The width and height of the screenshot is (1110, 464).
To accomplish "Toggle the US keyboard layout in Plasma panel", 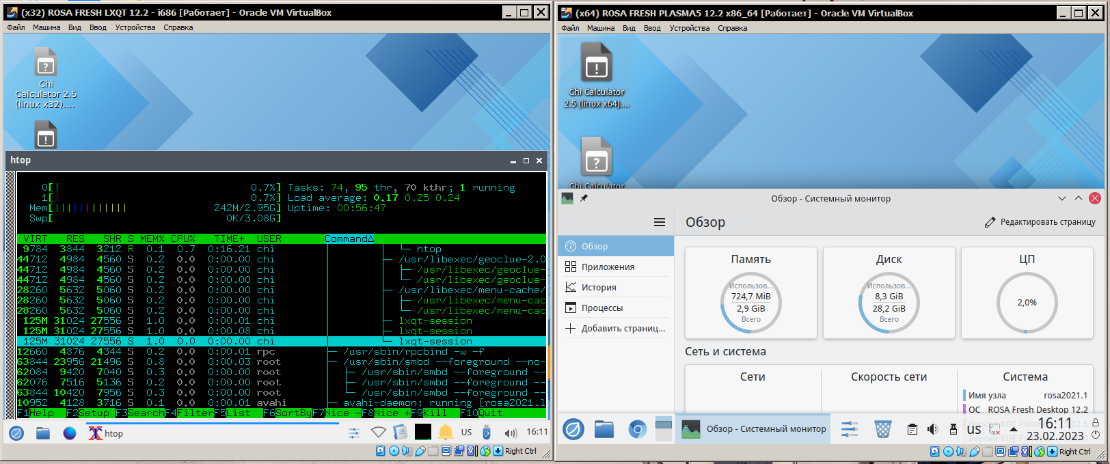I will (974, 429).
